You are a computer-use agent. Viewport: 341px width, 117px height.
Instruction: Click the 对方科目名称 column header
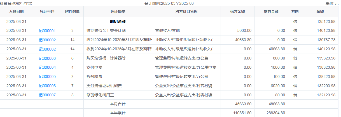click(x=186, y=11)
